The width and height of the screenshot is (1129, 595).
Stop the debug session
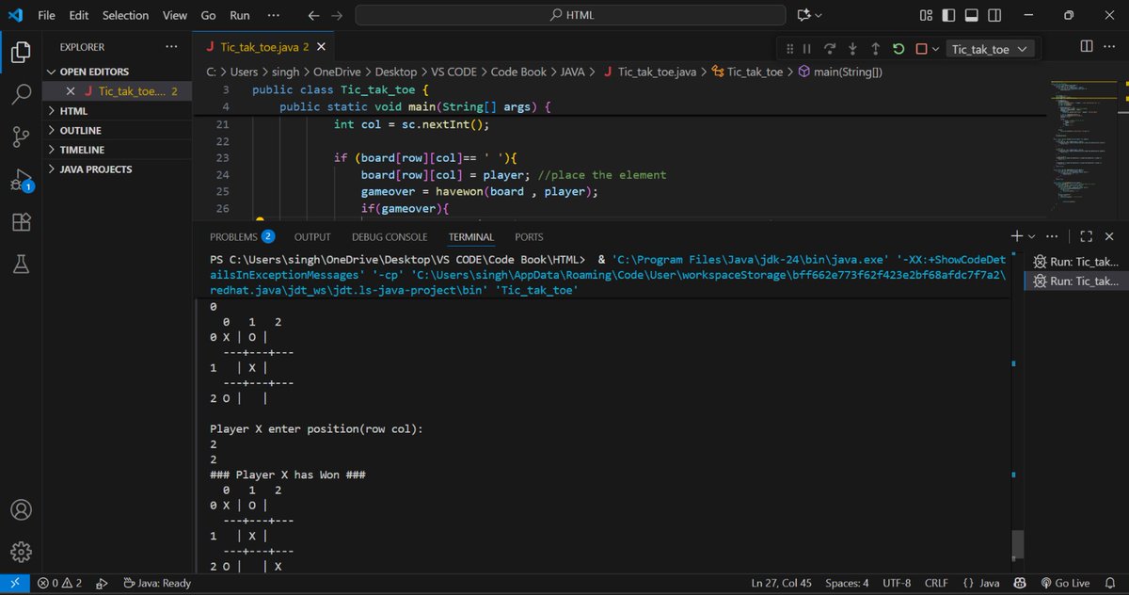[921, 49]
